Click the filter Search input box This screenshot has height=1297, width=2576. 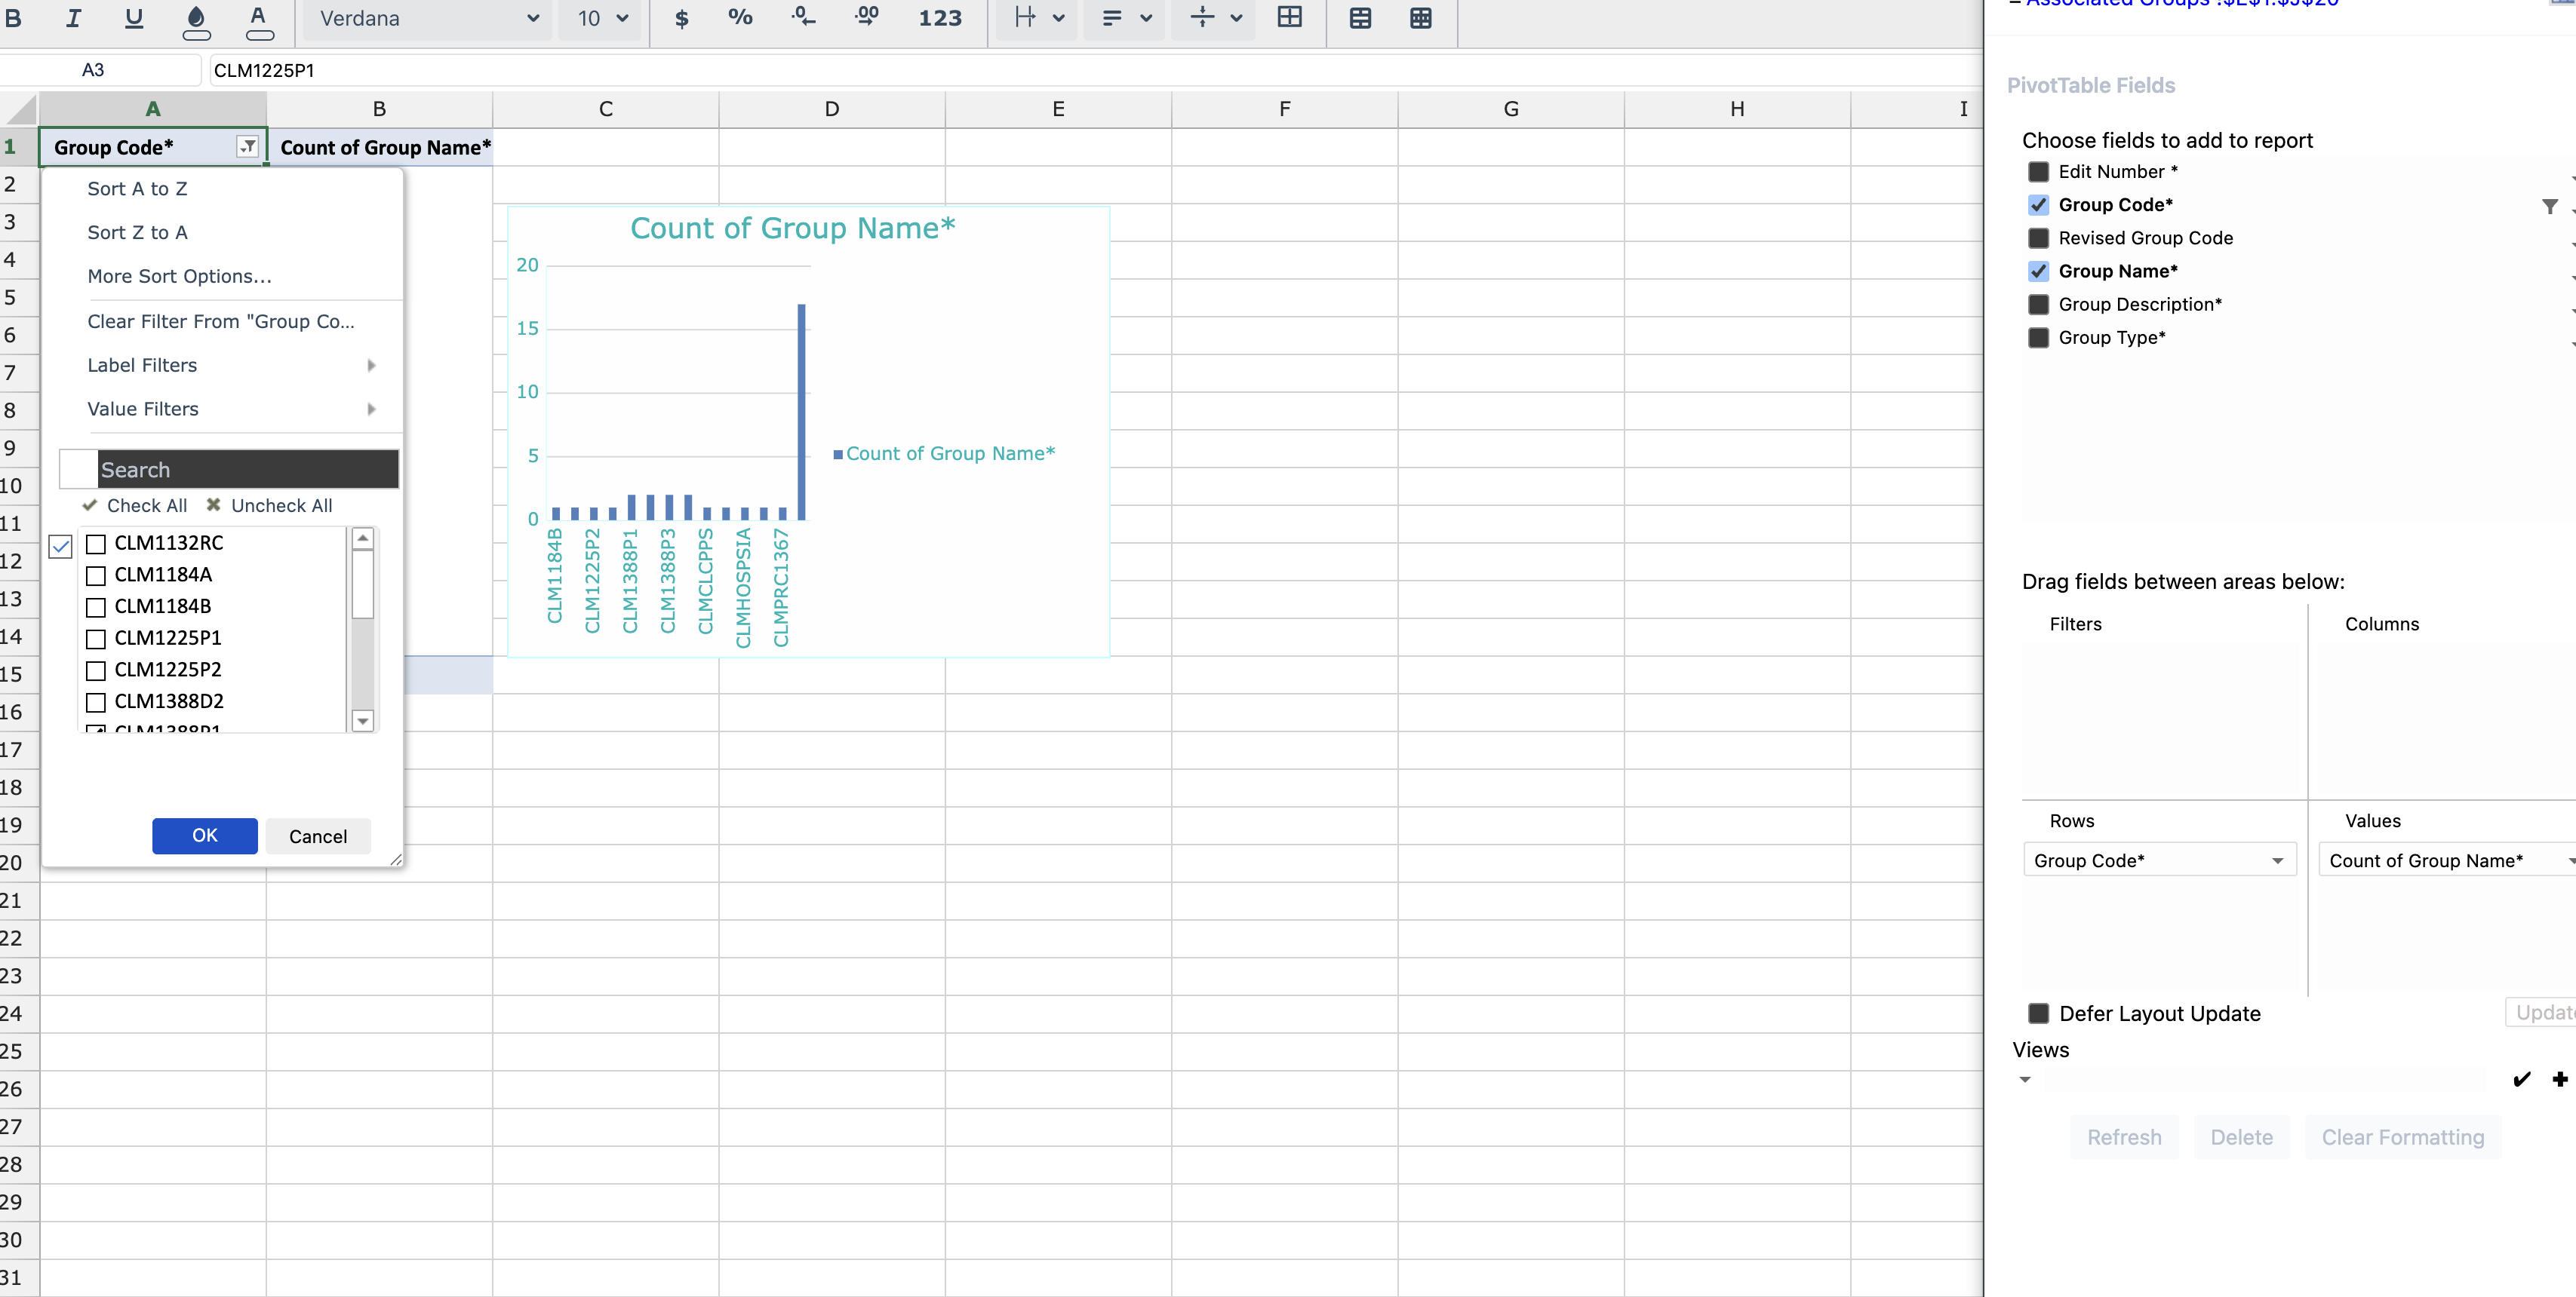click(x=247, y=470)
